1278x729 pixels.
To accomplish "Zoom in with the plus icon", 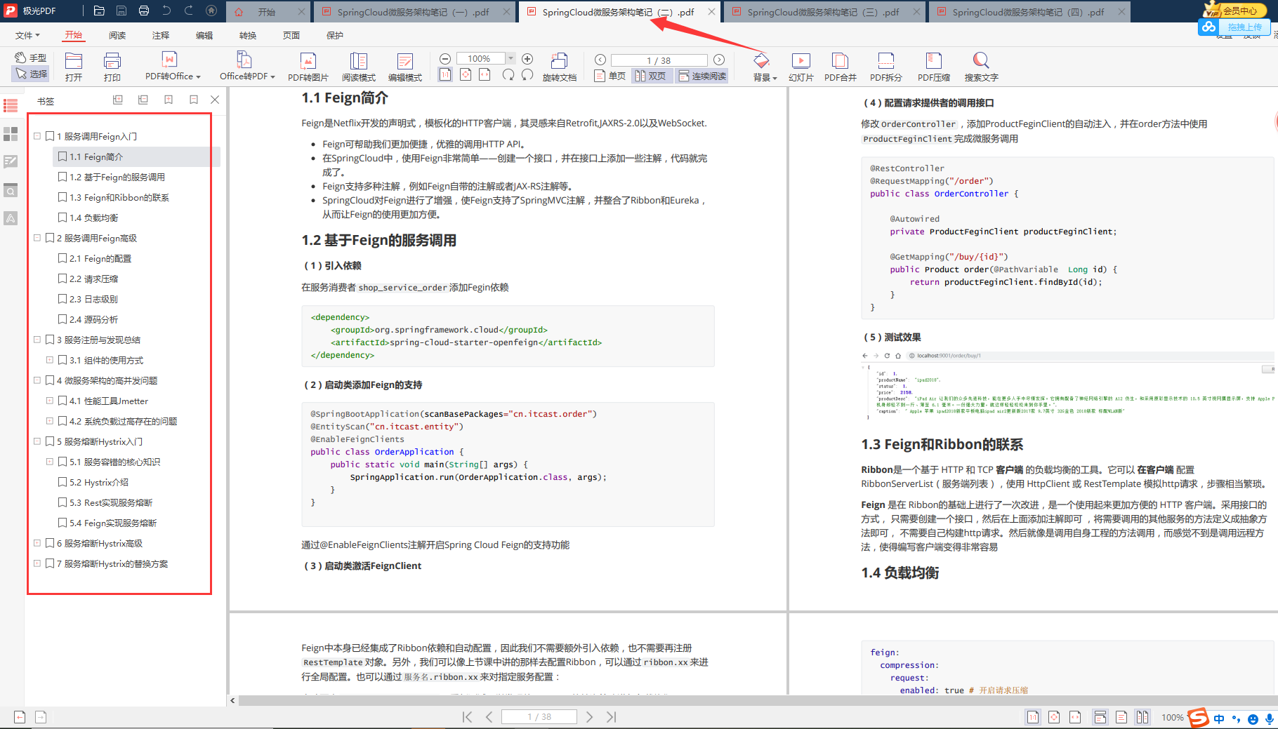I will point(527,59).
